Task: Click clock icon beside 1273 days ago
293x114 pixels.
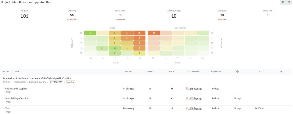Action: 186,89
